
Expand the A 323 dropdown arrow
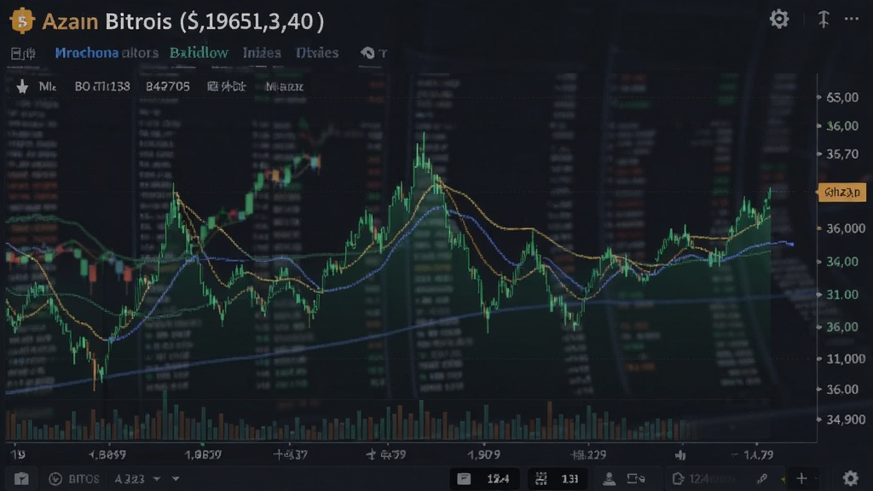pos(157,479)
